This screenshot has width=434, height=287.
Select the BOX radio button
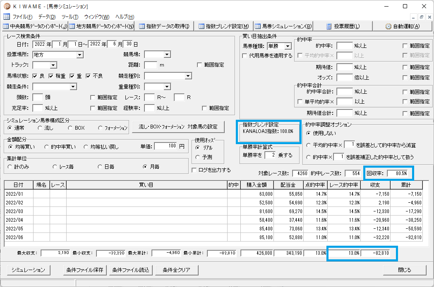coord(70,128)
